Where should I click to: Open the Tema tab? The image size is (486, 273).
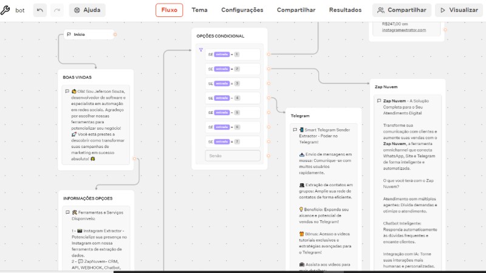pos(199,10)
